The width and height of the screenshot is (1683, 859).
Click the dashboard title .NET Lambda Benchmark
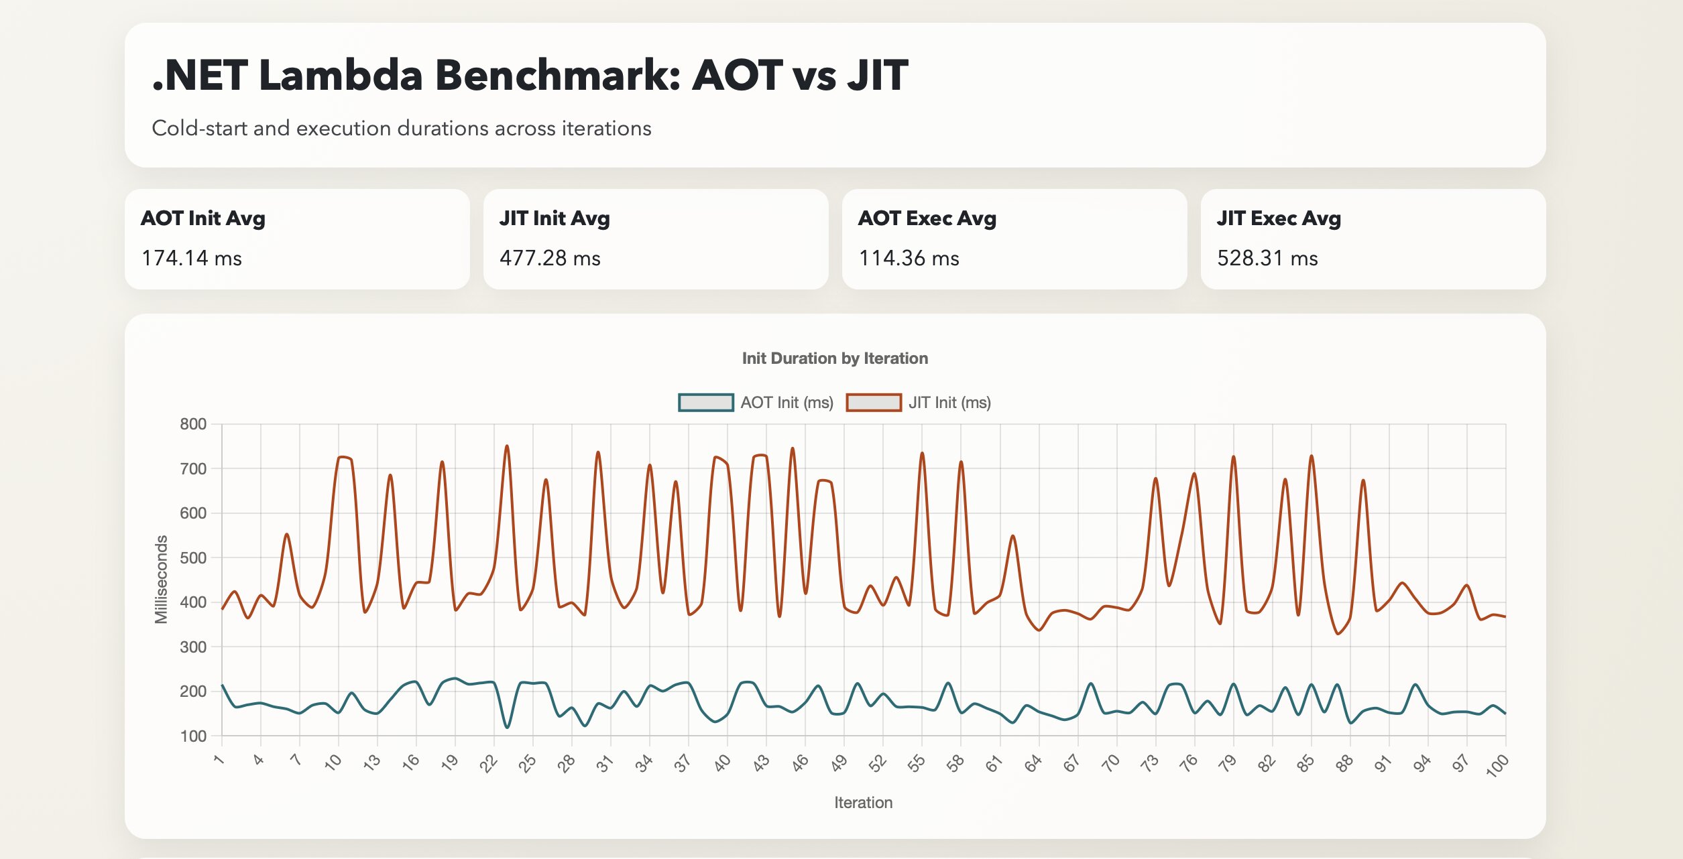[x=535, y=76]
